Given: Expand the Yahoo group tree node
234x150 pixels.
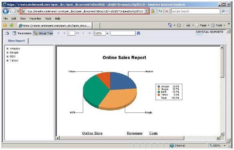Looking at the screenshot, I should click(8, 60).
